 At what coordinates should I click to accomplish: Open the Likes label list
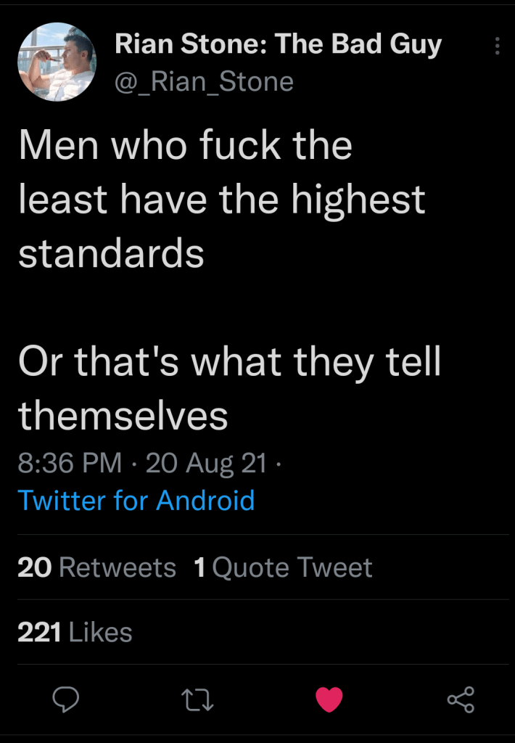101,633
